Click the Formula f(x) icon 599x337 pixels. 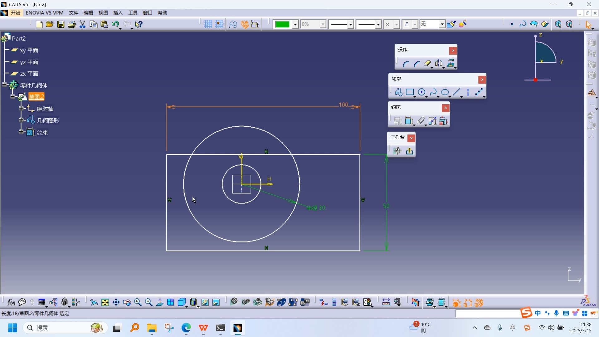coord(11,302)
